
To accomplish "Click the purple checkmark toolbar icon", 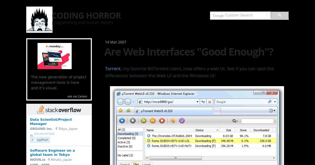I will click(182, 120).
